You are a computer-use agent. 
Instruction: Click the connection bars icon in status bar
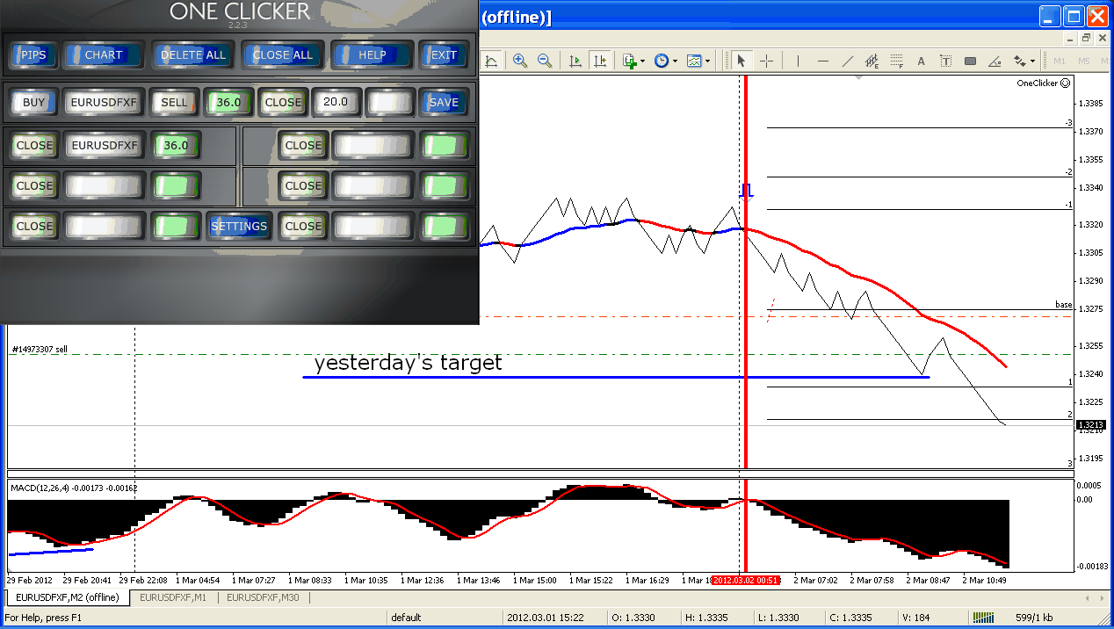coord(984,618)
